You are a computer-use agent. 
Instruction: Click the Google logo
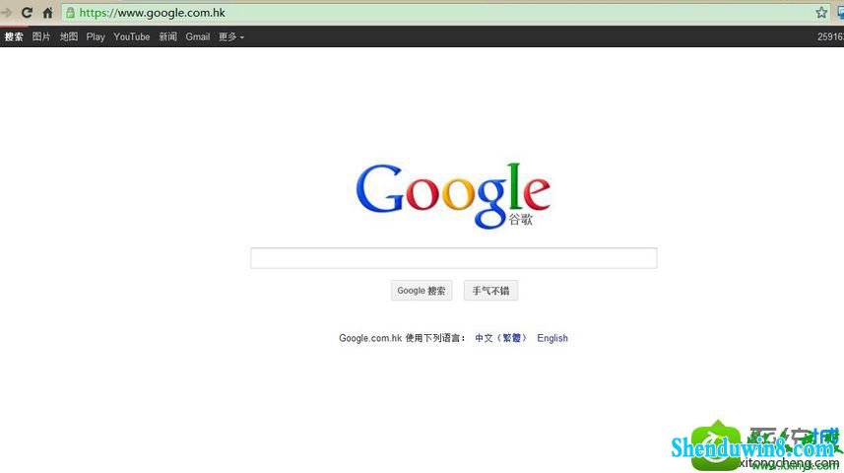[453, 195]
